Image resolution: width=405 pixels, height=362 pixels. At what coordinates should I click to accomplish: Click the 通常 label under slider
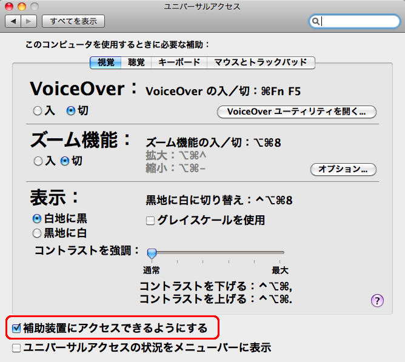pos(152,270)
